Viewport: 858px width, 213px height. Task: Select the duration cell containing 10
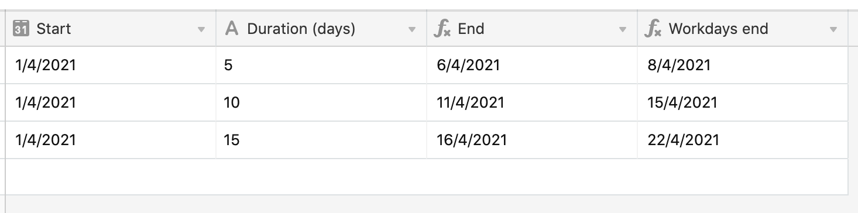321,102
